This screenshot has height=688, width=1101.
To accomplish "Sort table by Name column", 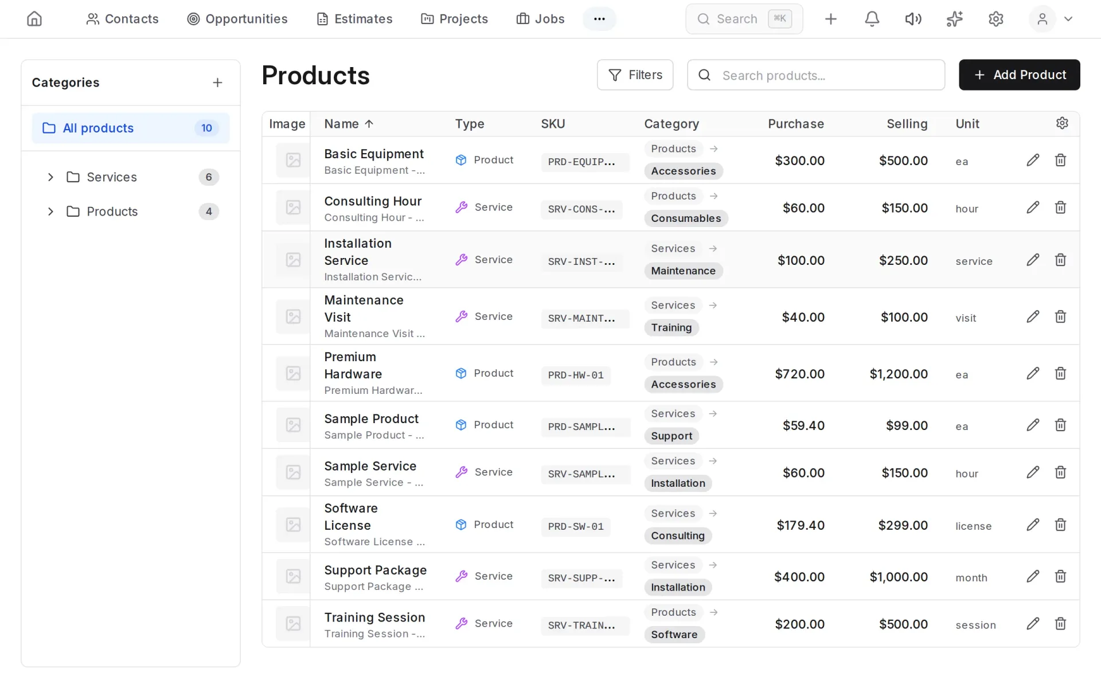I will tap(349, 124).
